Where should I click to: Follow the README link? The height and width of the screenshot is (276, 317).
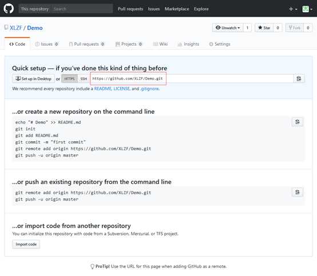[102, 89]
